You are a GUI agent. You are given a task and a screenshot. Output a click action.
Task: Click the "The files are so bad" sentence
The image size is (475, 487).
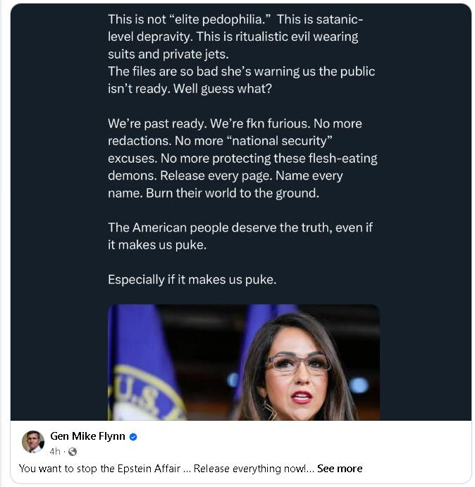pyautogui.click(x=241, y=71)
